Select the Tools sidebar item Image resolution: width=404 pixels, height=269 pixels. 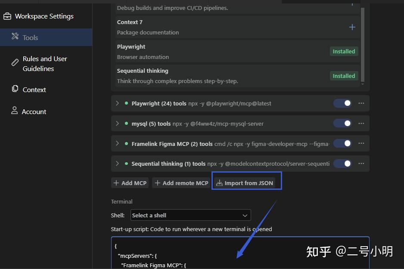(x=46, y=37)
